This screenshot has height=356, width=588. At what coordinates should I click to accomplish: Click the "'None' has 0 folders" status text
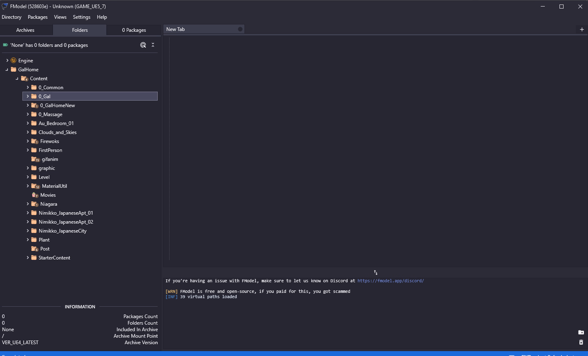[49, 45]
